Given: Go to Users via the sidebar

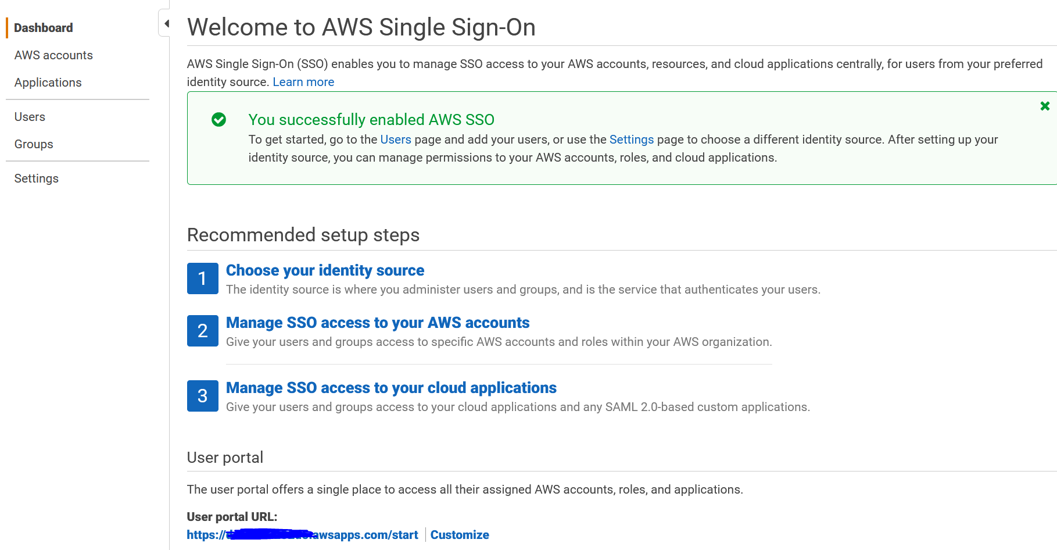Looking at the screenshot, I should (x=30, y=116).
